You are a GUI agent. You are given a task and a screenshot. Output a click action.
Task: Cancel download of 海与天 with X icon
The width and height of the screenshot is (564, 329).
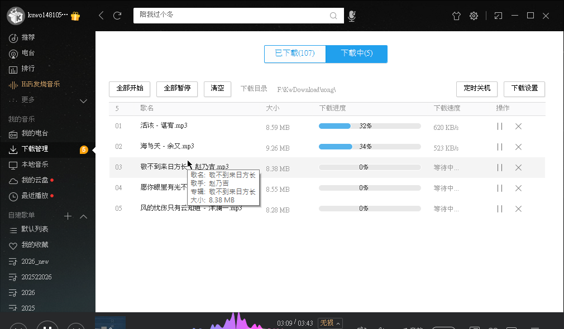(518, 147)
